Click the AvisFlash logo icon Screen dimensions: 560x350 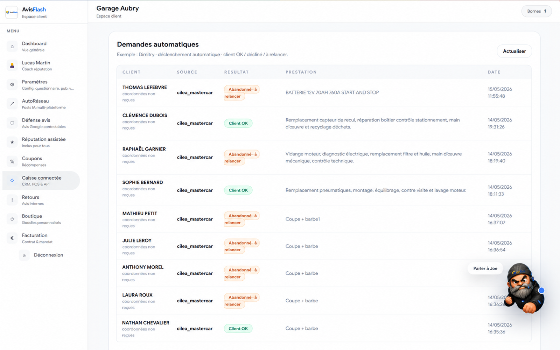click(12, 12)
